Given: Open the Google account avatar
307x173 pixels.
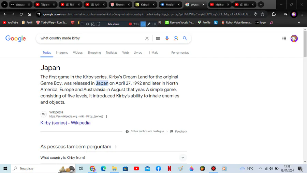Looking at the screenshot, I should click(x=294, y=38).
